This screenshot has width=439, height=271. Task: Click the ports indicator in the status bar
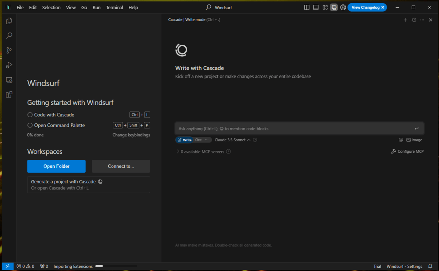[x=44, y=266]
